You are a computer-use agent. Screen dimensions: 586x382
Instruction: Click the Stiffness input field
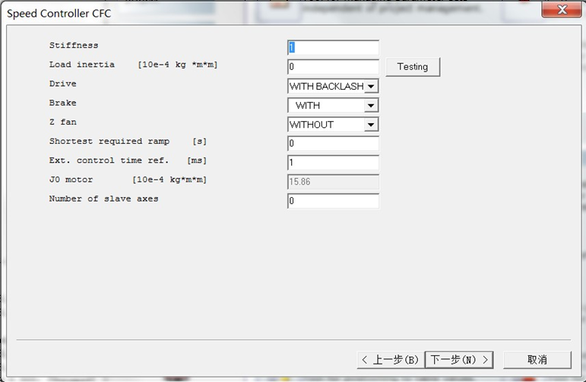[x=333, y=48]
